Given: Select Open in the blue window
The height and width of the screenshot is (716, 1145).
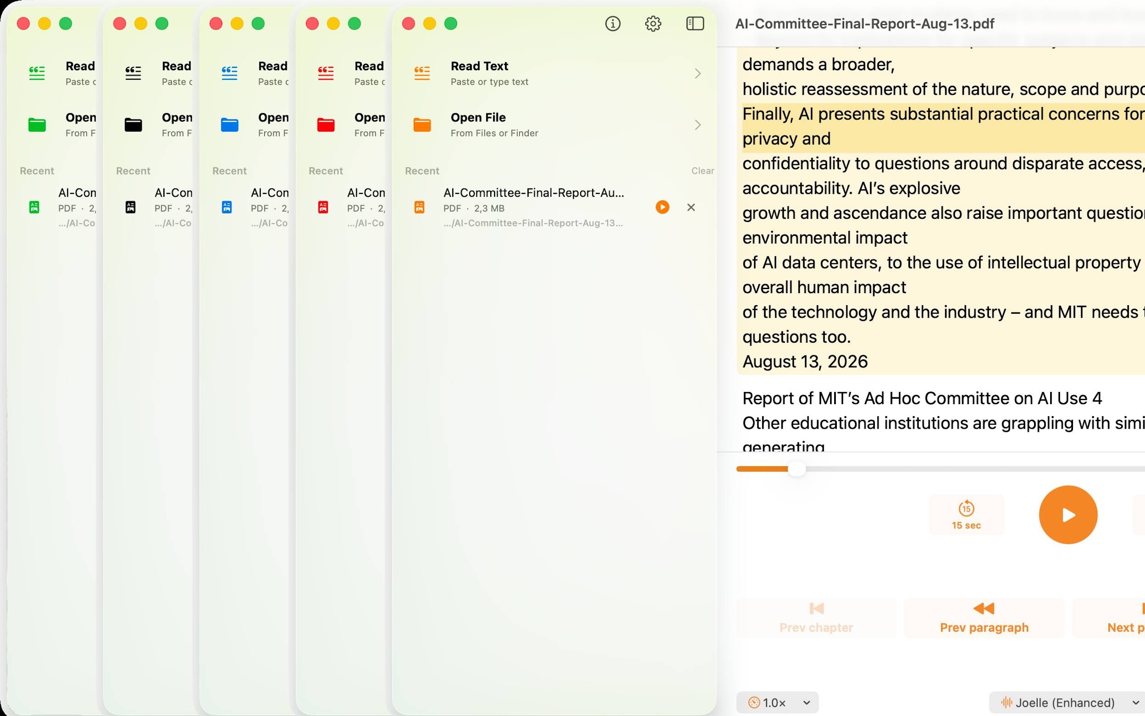Looking at the screenshot, I should click(254, 124).
